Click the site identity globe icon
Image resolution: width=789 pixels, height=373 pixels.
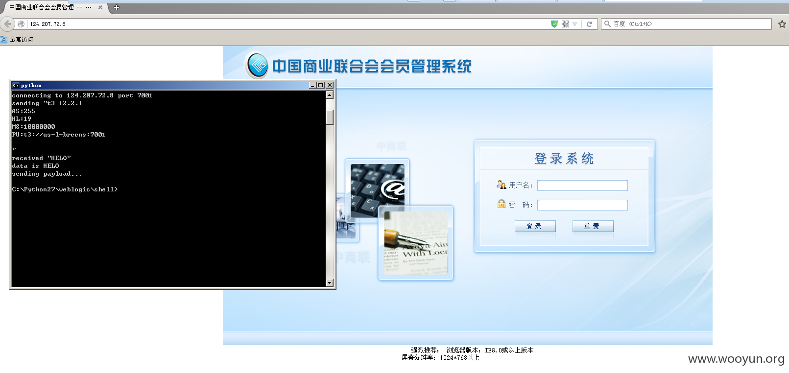[x=21, y=24]
